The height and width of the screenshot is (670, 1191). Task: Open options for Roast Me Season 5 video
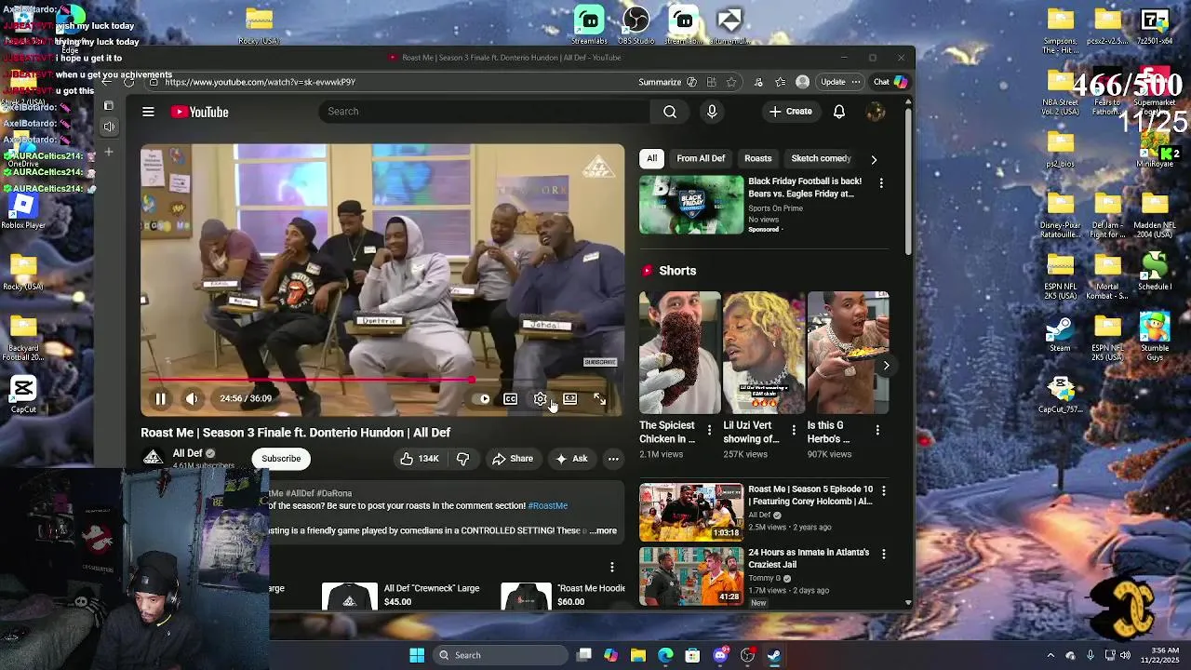883,490
